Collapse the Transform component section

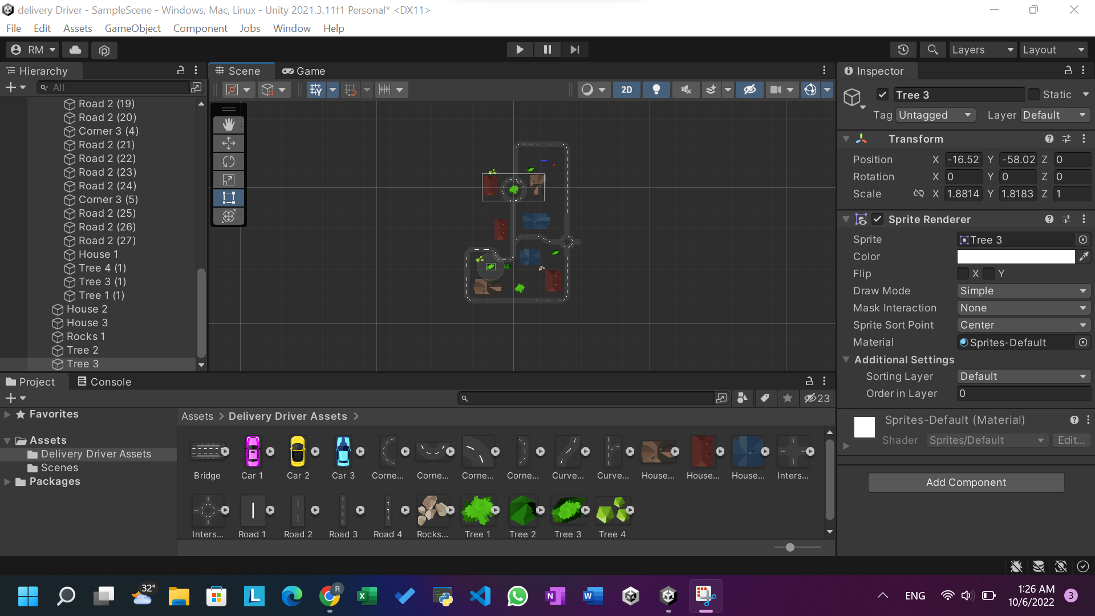click(846, 139)
